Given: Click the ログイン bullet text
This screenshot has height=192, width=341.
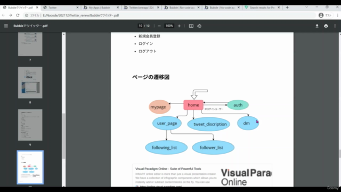Looking at the screenshot, I should 145,44.
